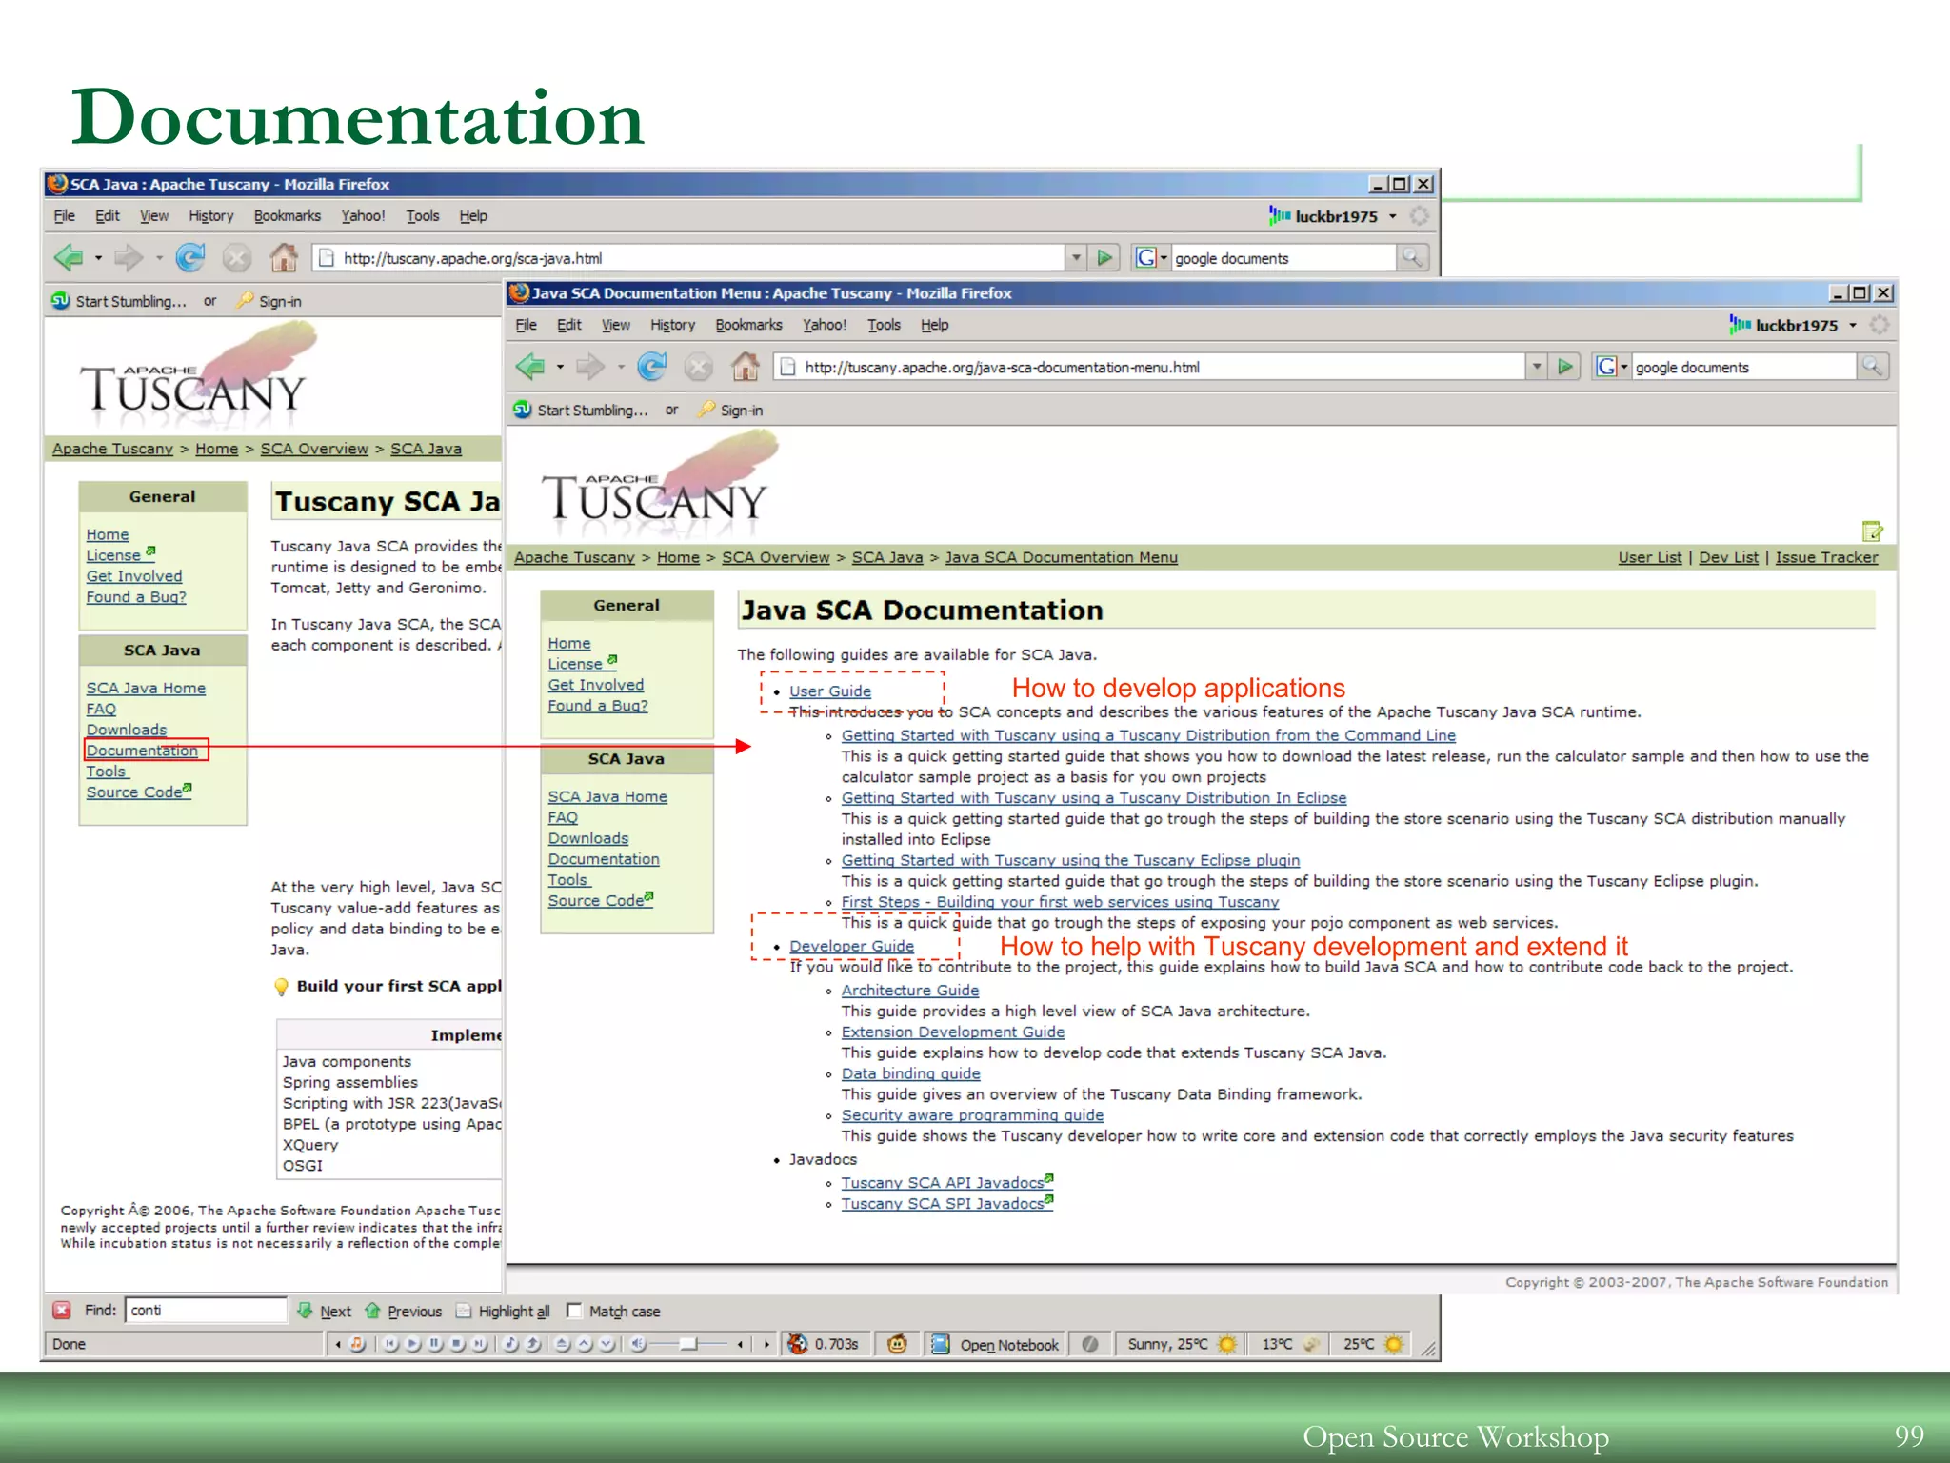The height and width of the screenshot is (1463, 1950).
Task: Click Issue Tracker link at top right
Action: (1826, 557)
